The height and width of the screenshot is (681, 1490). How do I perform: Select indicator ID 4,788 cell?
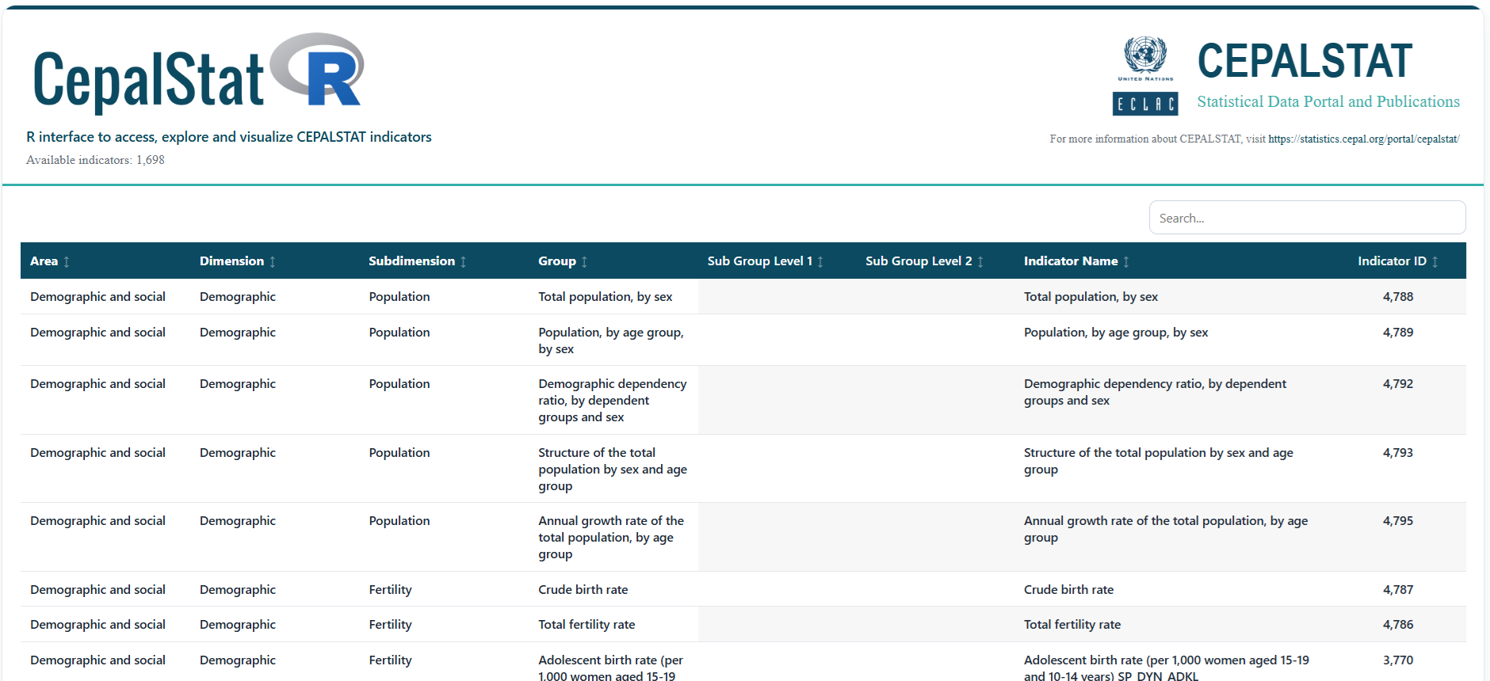point(1398,297)
